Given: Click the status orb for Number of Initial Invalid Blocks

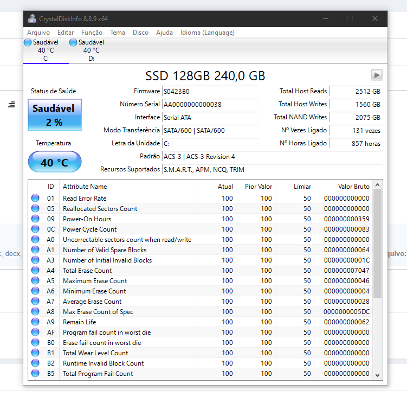Looking at the screenshot, I should point(35,260).
